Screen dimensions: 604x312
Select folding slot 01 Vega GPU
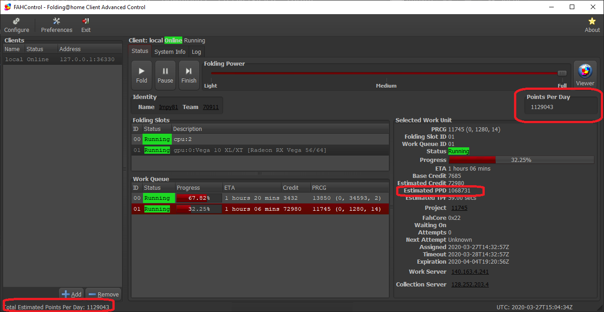260,150
